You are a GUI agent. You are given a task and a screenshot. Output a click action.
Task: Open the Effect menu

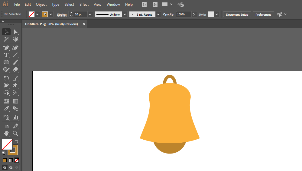[x=84, y=5]
